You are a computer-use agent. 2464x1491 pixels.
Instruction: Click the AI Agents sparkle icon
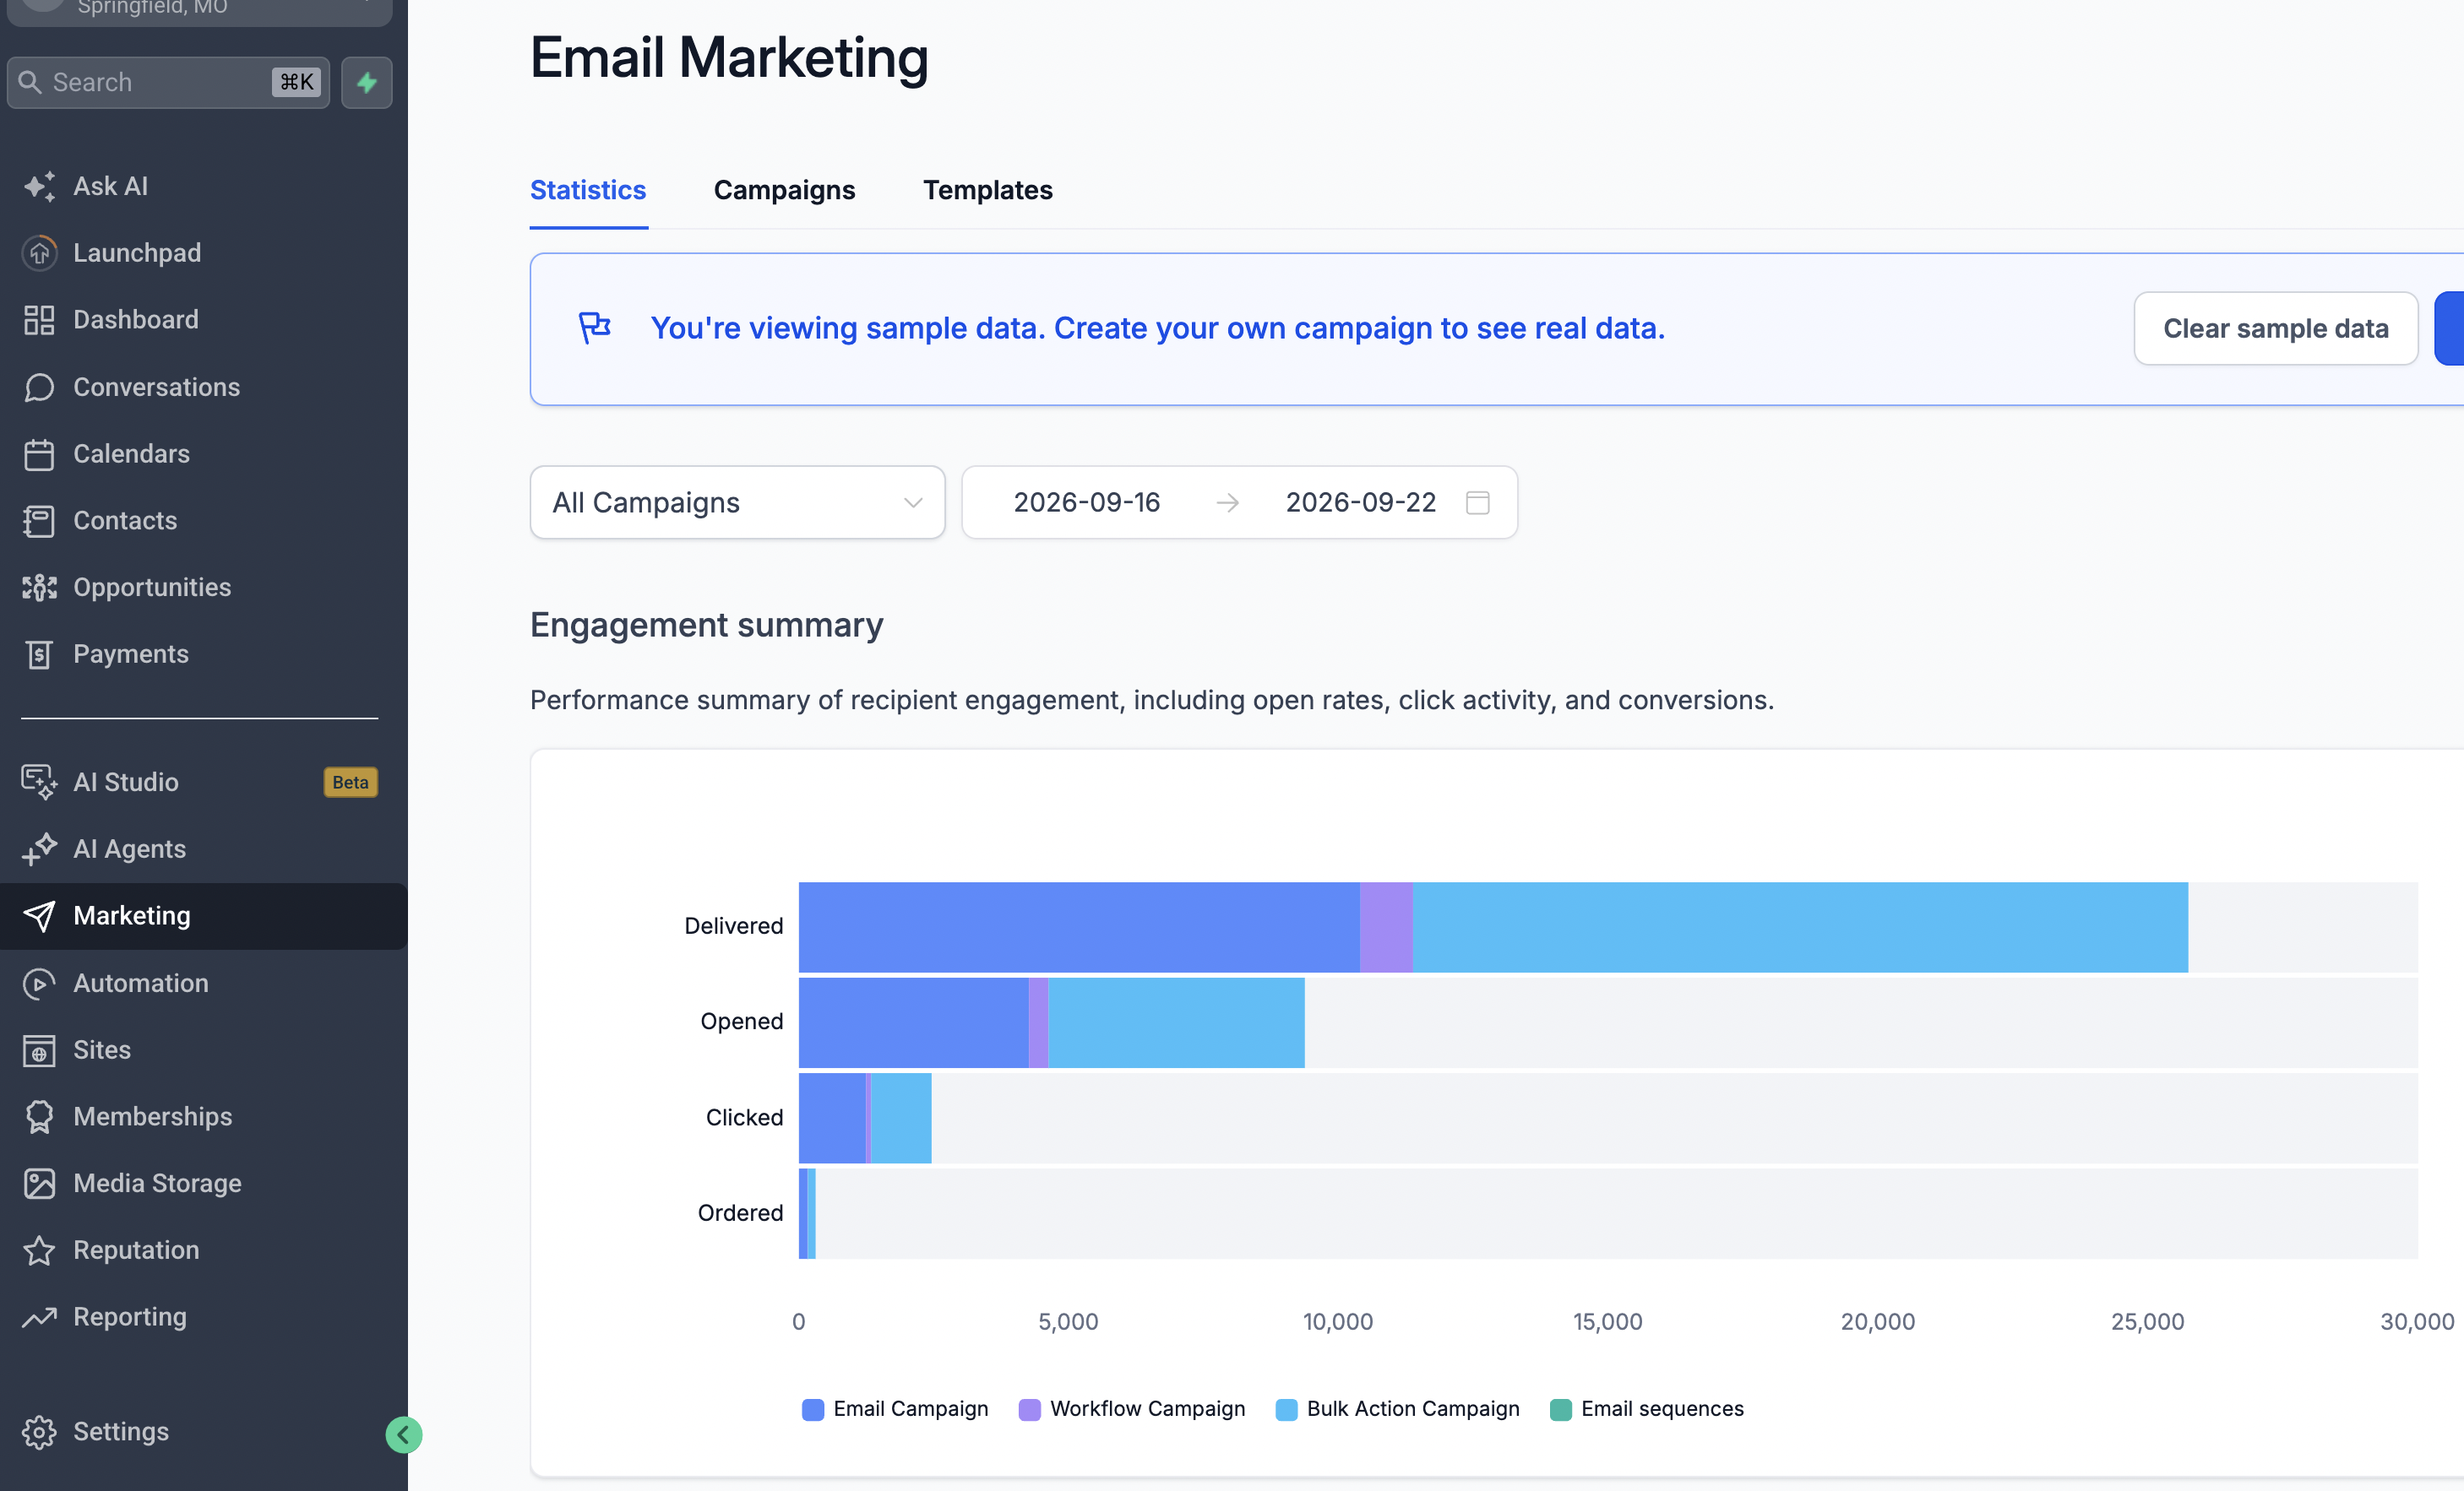click(39, 849)
